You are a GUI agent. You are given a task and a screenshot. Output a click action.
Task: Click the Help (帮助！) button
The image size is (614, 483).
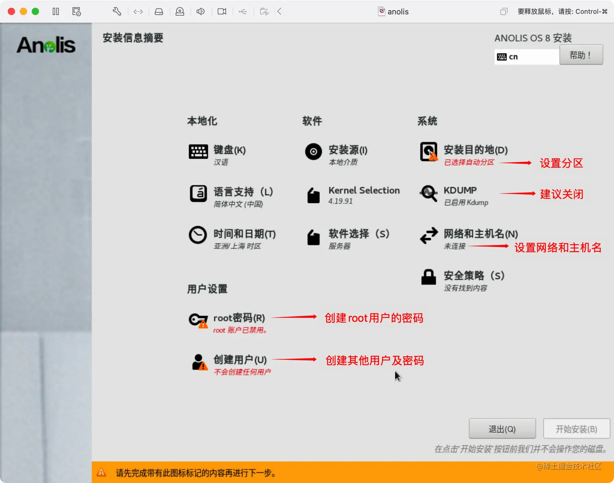coord(581,55)
